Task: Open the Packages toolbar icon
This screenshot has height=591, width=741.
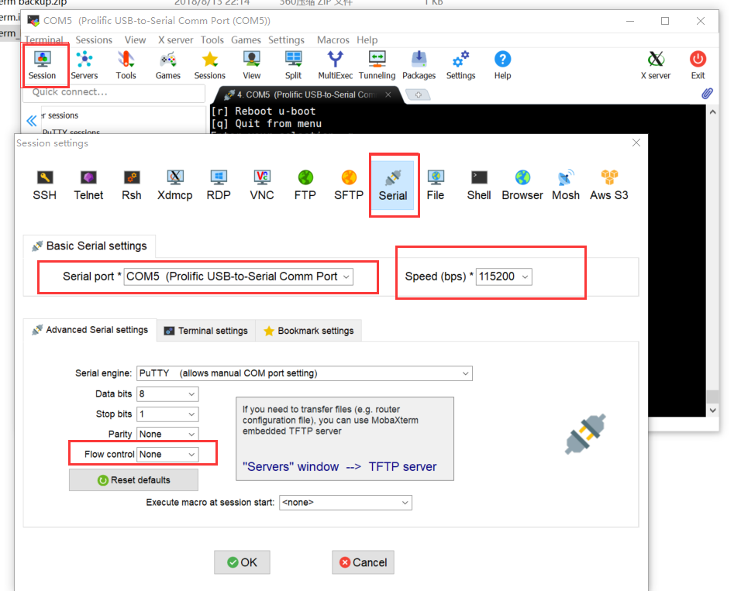Action: [x=419, y=65]
